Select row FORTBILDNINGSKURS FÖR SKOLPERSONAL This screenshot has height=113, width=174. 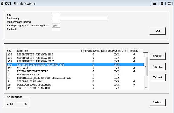(x=75, y=78)
